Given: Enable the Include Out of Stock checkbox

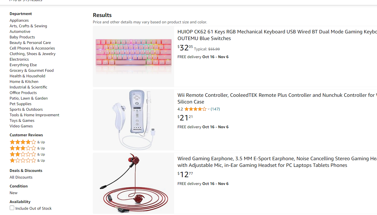Looking at the screenshot, I should click(x=12, y=208).
